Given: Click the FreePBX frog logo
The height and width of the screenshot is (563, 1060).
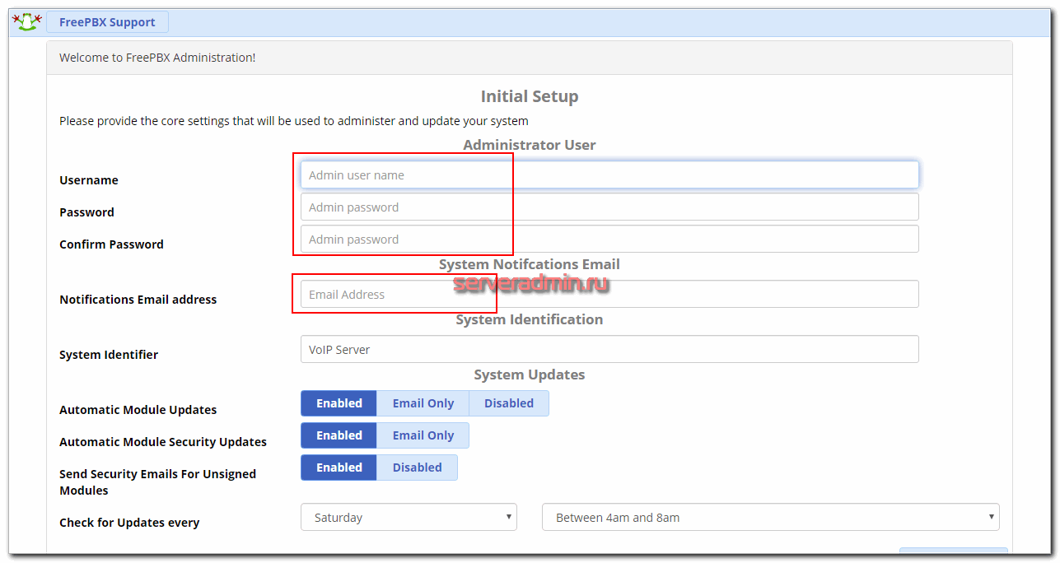Looking at the screenshot, I should [x=26, y=22].
